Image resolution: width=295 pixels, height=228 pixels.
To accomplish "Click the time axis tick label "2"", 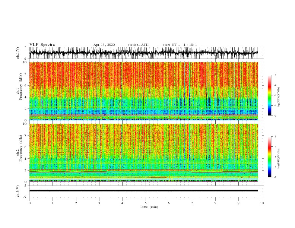I will [x=76, y=203].
